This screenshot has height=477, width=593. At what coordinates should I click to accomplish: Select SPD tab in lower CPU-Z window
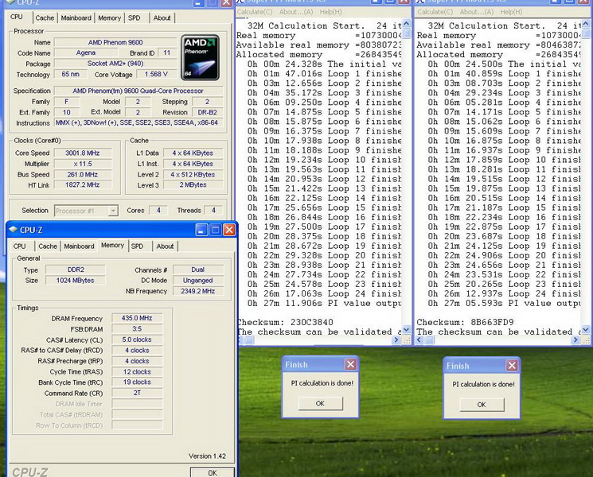[137, 246]
